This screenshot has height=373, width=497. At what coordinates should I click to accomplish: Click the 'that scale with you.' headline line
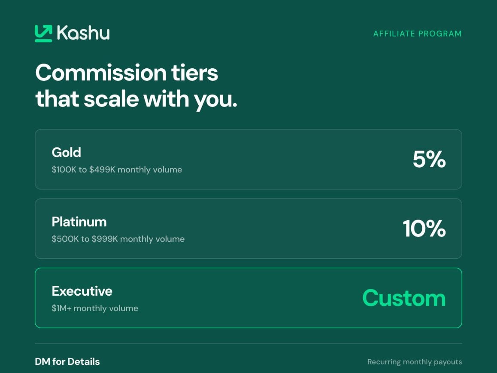[136, 99]
